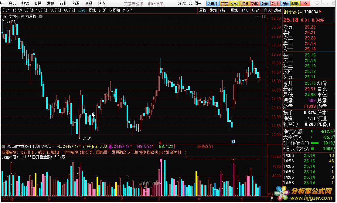Click the 5日大宗流入 row
The height and width of the screenshot is (203, 337).
[309, 149]
